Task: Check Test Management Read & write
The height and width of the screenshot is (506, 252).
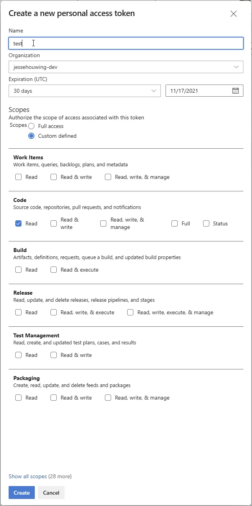Action: click(x=54, y=355)
